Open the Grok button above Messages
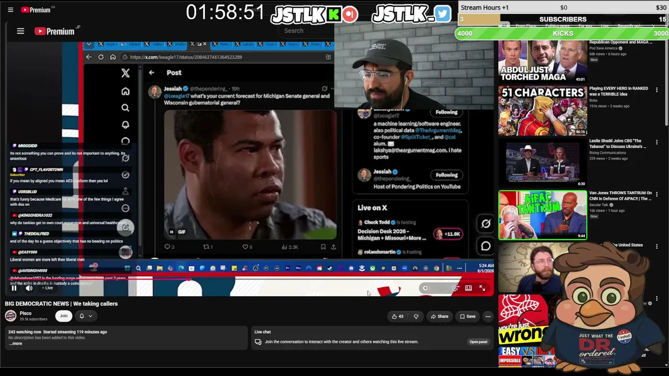The height and width of the screenshot is (376, 669). tap(486, 224)
